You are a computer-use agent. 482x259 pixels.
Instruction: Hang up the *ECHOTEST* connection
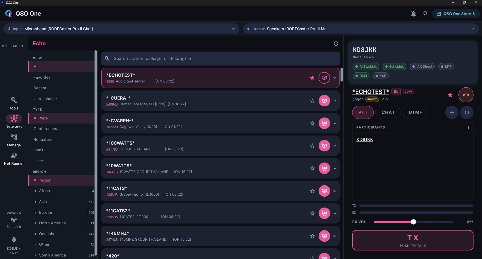click(466, 95)
